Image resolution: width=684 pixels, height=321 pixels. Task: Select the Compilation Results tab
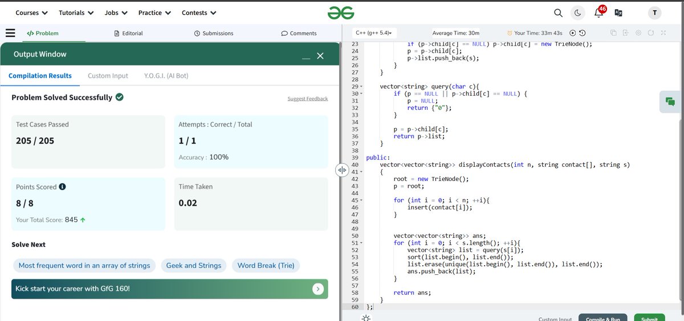40,76
